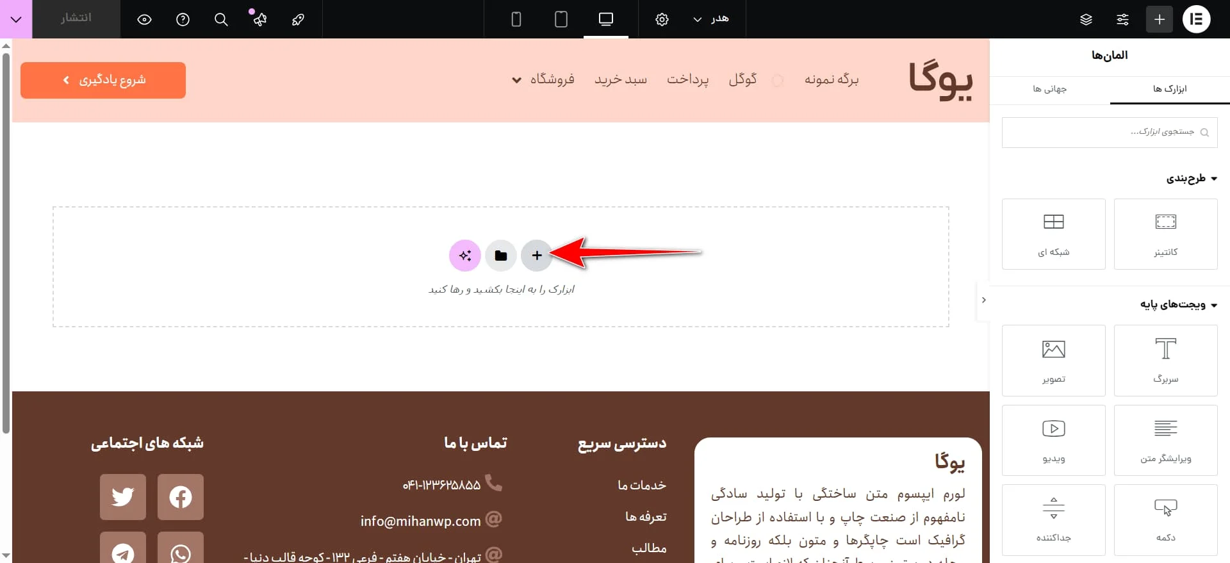
Task: Click the What's New megaphone icon
Action: click(x=259, y=19)
